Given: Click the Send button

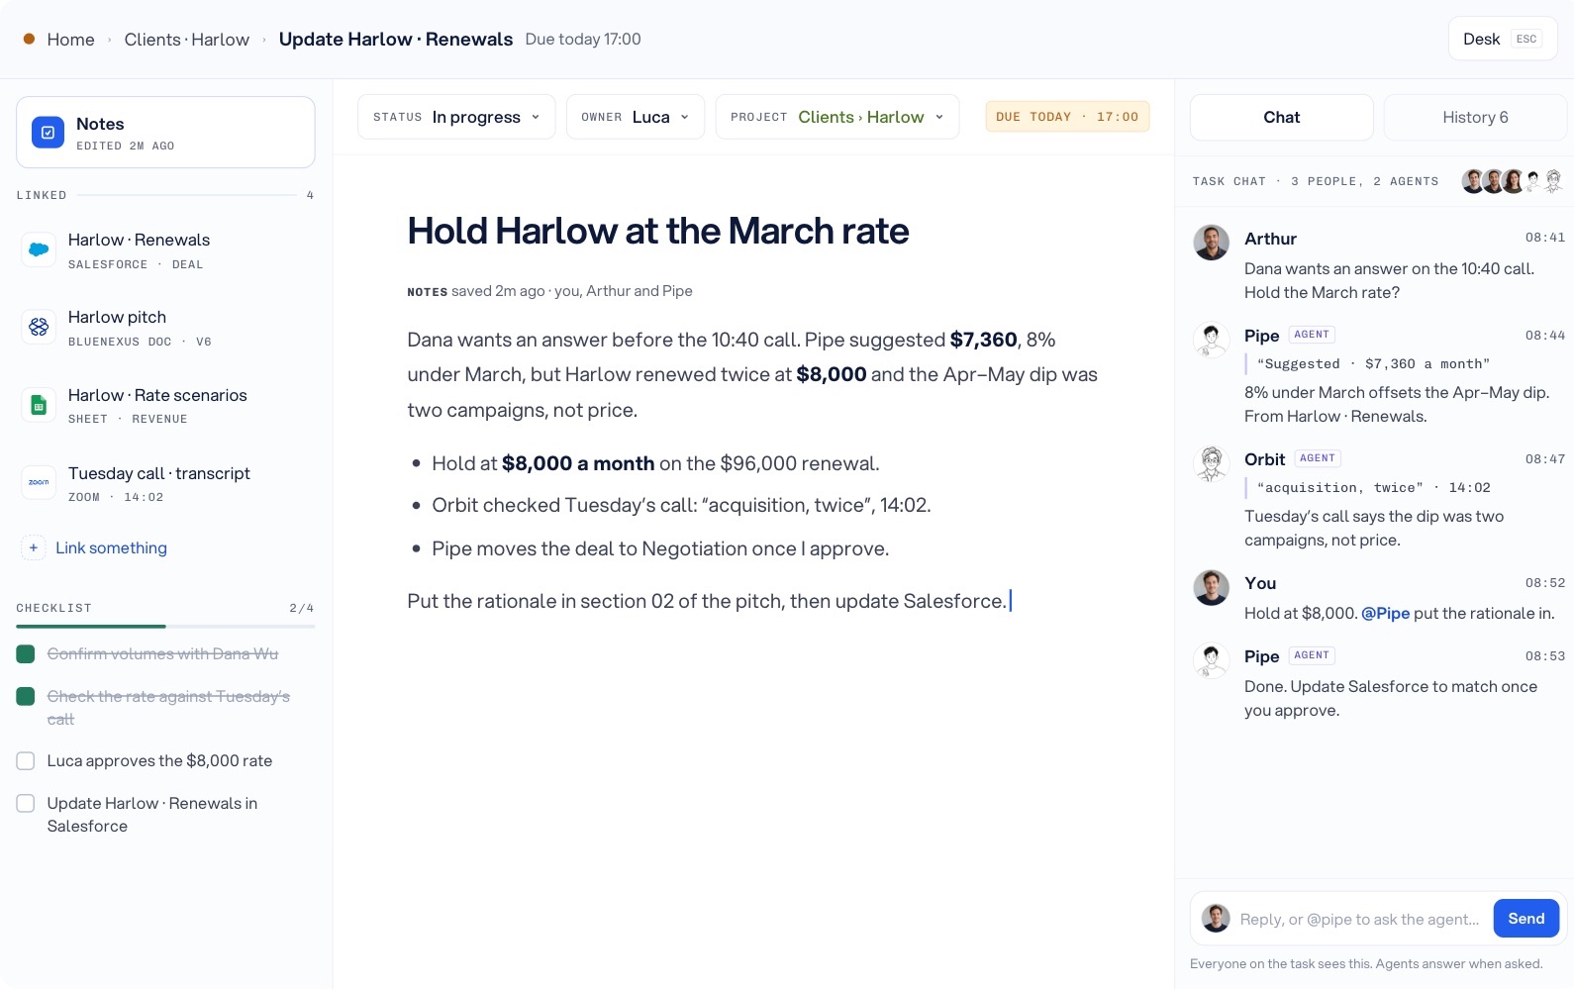Looking at the screenshot, I should point(1525,919).
